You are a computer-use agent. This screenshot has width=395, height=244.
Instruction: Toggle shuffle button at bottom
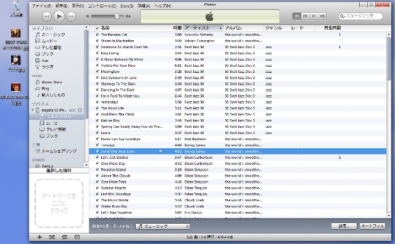pyautogui.click(x=52, y=237)
